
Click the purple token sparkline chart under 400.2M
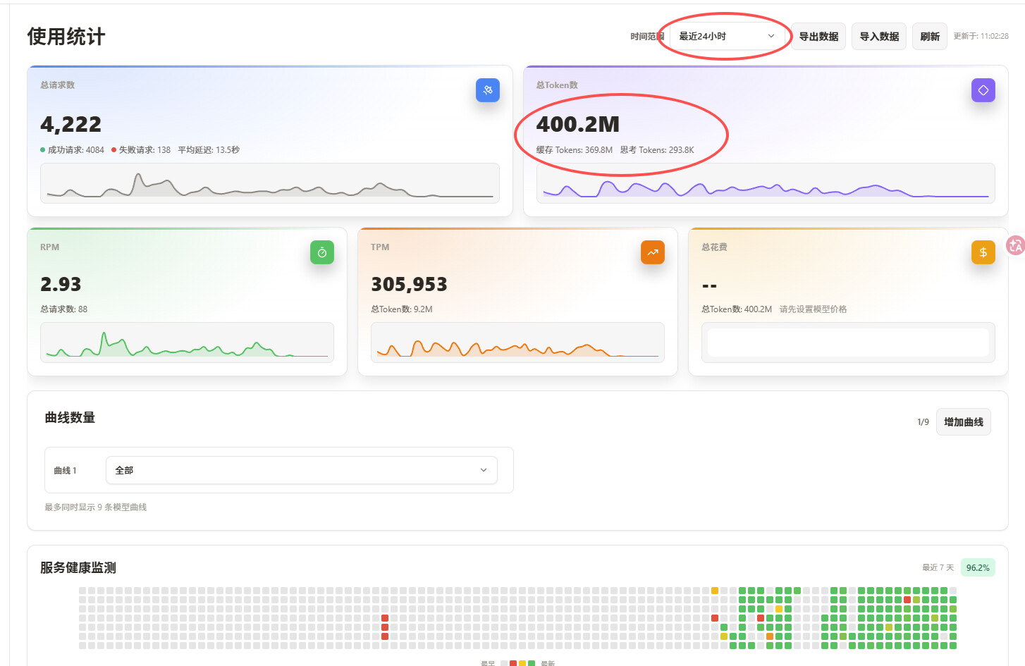point(766,183)
